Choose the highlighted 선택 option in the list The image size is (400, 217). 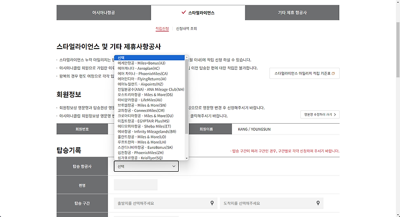coord(149,58)
